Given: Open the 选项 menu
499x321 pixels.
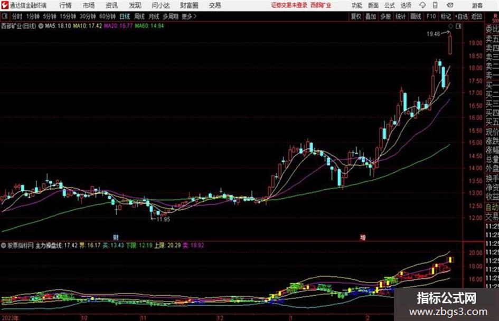Looking at the screenshot, I should point(406,5).
